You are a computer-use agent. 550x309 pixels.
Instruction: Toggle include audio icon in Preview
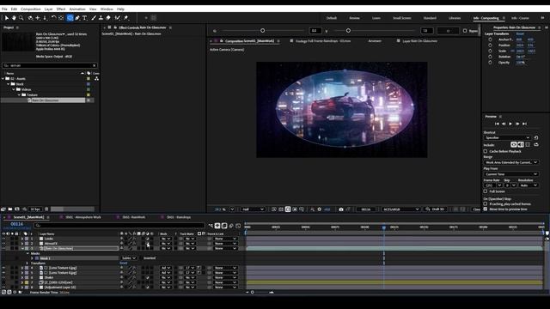point(521,145)
